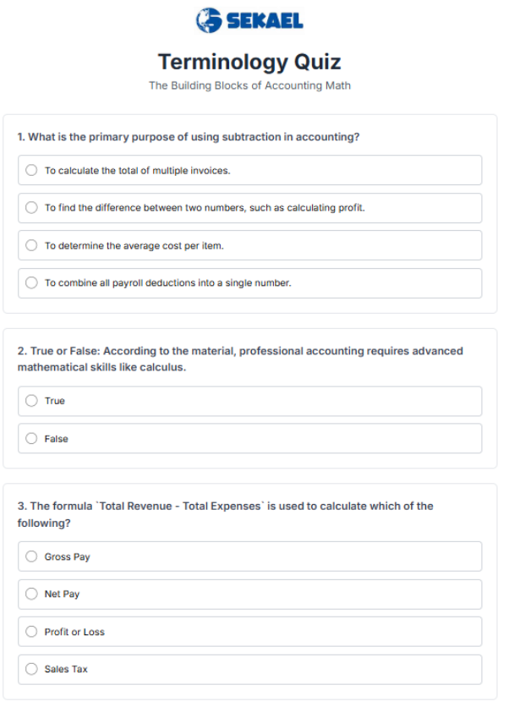This screenshot has height=707, width=509.
Task: Click question 3 formula prompt text
Action: click(x=225, y=514)
